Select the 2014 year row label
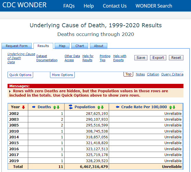Screen dimensions: 191x172 point(14,137)
